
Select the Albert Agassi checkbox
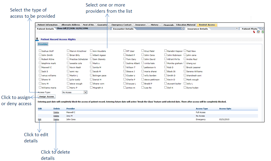coord(91,55)
